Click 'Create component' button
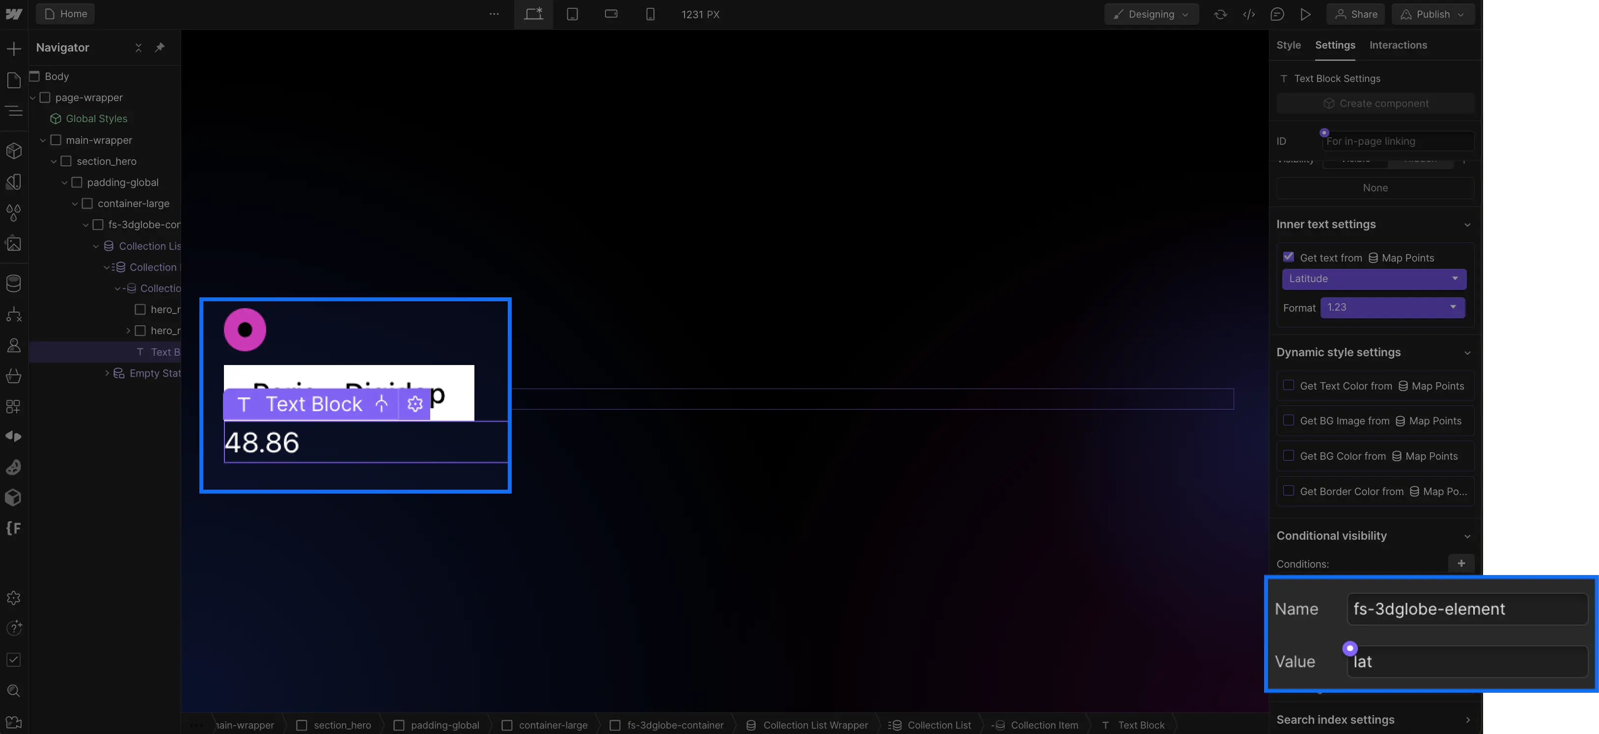 coord(1376,103)
